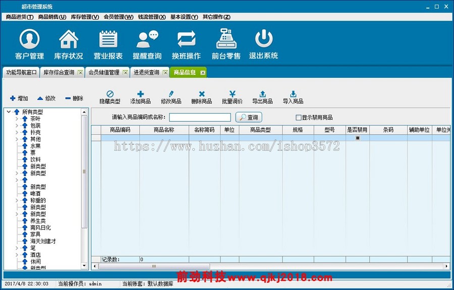Close the 会员储值管理 tab
The image size is (454, 290).
coord(126,73)
